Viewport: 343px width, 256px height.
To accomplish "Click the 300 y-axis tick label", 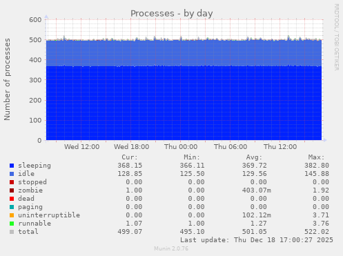I will pos(35,80).
